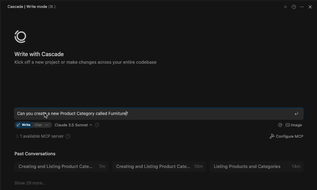Open conversation history clock icon

point(294,7)
